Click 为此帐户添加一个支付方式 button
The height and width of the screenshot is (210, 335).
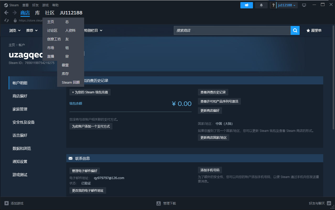pos(91,126)
